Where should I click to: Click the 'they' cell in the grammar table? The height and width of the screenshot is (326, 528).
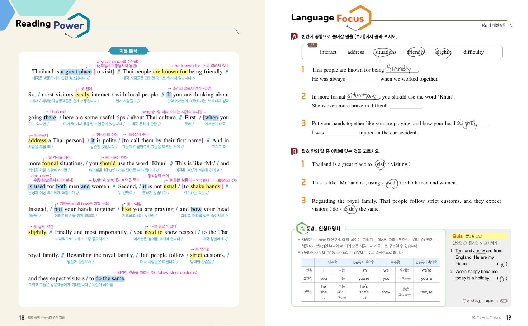pyautogui.click(x=386, y=292)
